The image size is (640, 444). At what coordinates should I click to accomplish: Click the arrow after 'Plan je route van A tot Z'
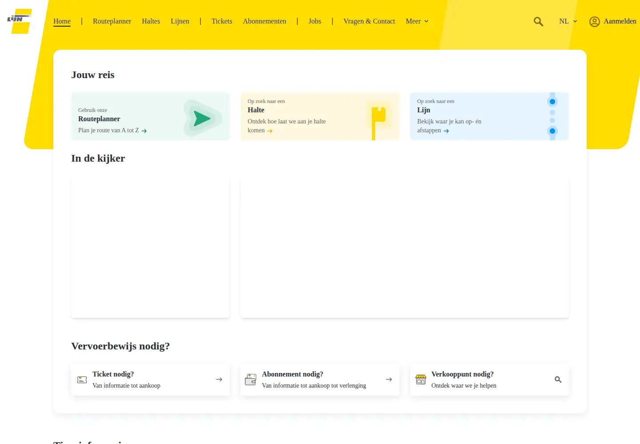click(144, 131)
